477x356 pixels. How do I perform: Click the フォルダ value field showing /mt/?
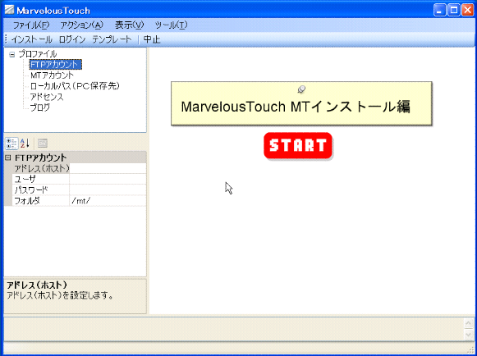tap(108, 201)
